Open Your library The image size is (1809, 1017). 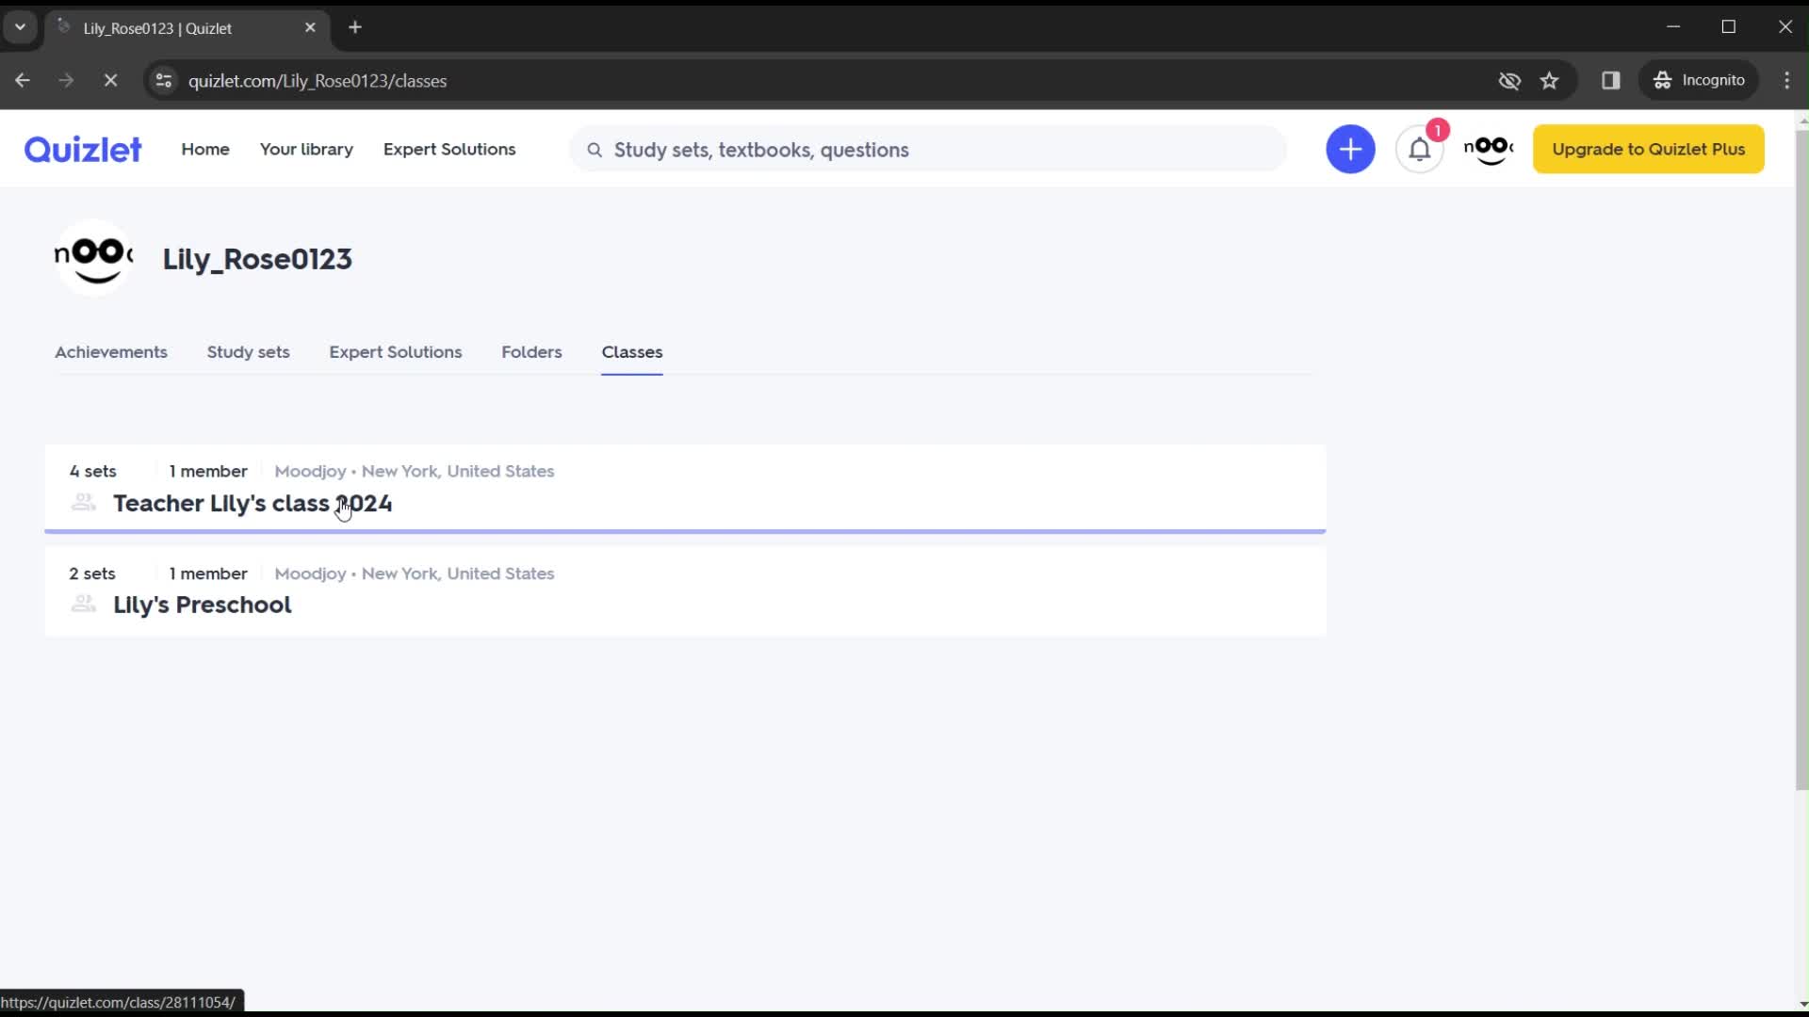coord(306,149)
